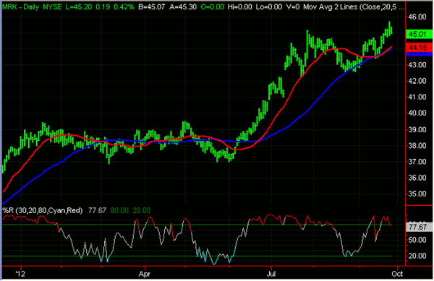Select the NYSE exchange label
Screen dimensions: 434x281
[x=52, y=7]
